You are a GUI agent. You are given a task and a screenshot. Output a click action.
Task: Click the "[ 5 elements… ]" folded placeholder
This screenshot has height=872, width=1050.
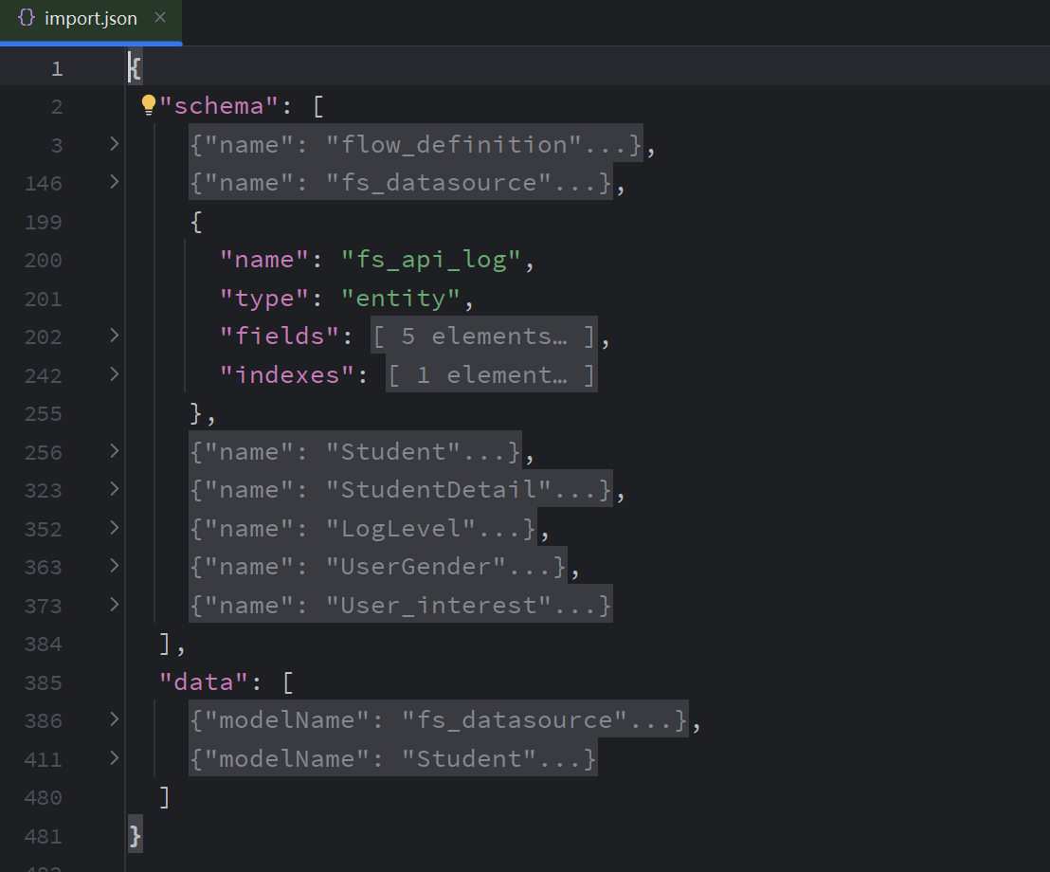(484, 336)
